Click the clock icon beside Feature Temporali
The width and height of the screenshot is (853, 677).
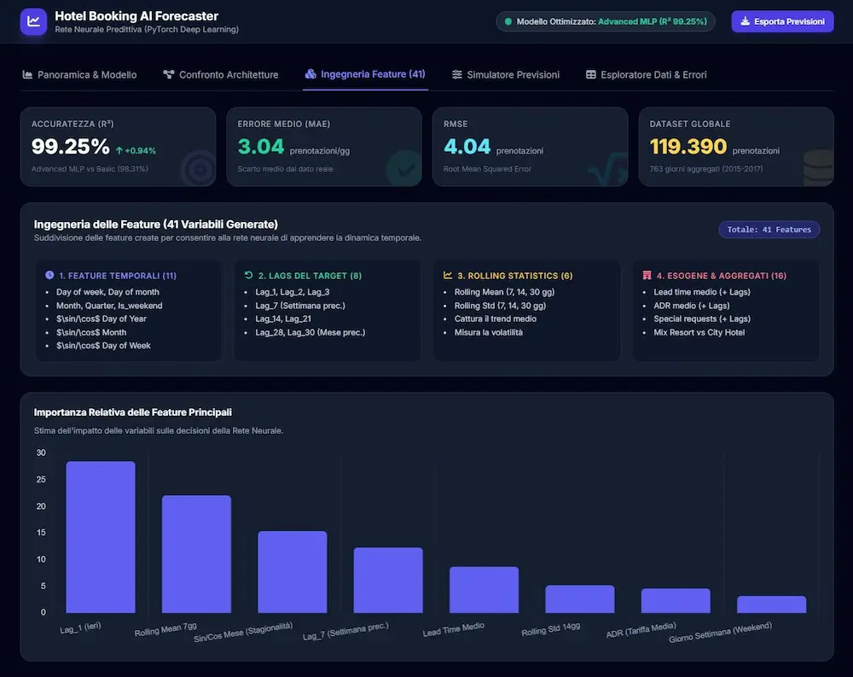(49, 276)
